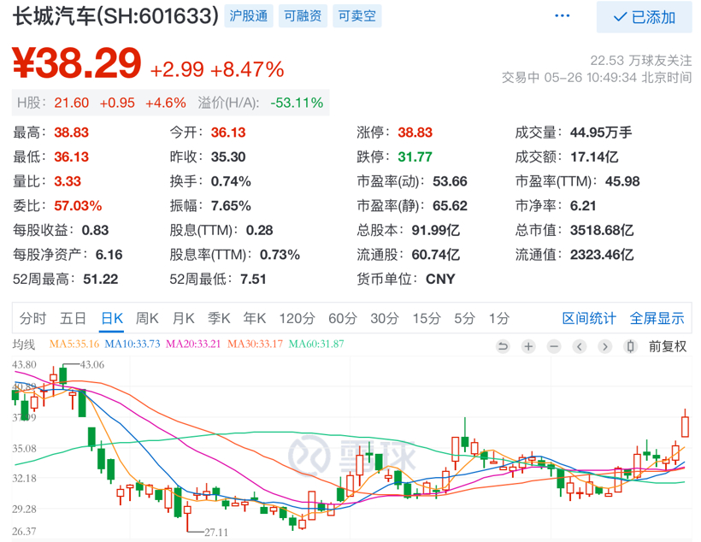Click the MA5:35.16 indicator label

click(x=74, y=344)
